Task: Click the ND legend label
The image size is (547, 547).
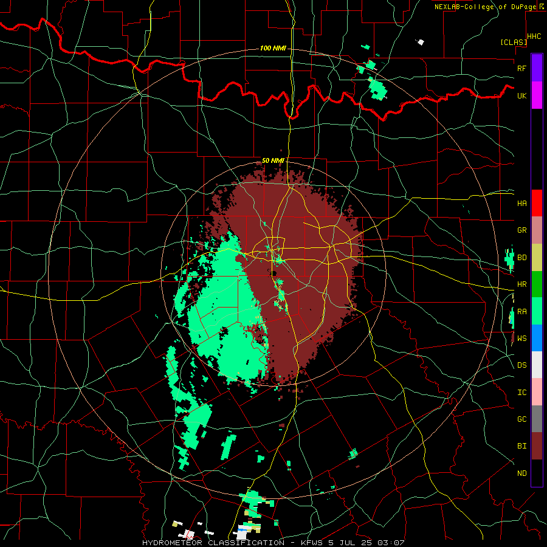Action: click(x=521, y=473)
